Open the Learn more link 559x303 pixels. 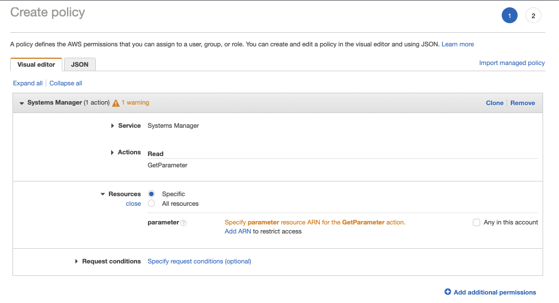[458, 44]
